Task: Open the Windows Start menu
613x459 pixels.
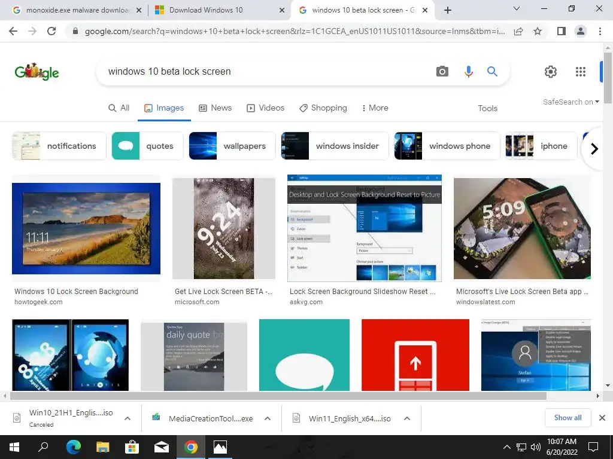Action: tap(14, 447)
